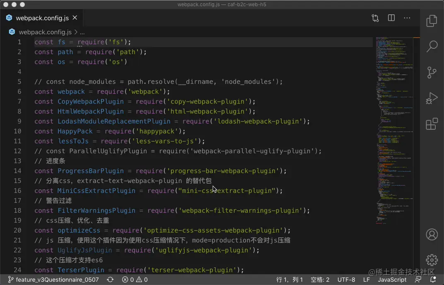Screen dimensions: 444x285
Task: Switch branch feature_v3Questionnaire_0507 in status bar
Action: pyautogui.click(x=53, y=280)
